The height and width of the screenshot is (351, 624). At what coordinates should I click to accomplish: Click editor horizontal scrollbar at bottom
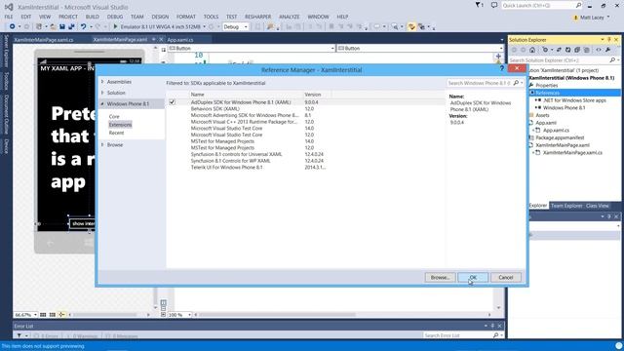[x=342, y=314]
